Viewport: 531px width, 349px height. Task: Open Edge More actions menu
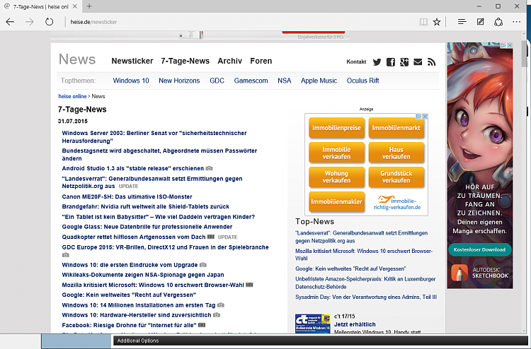516,22
